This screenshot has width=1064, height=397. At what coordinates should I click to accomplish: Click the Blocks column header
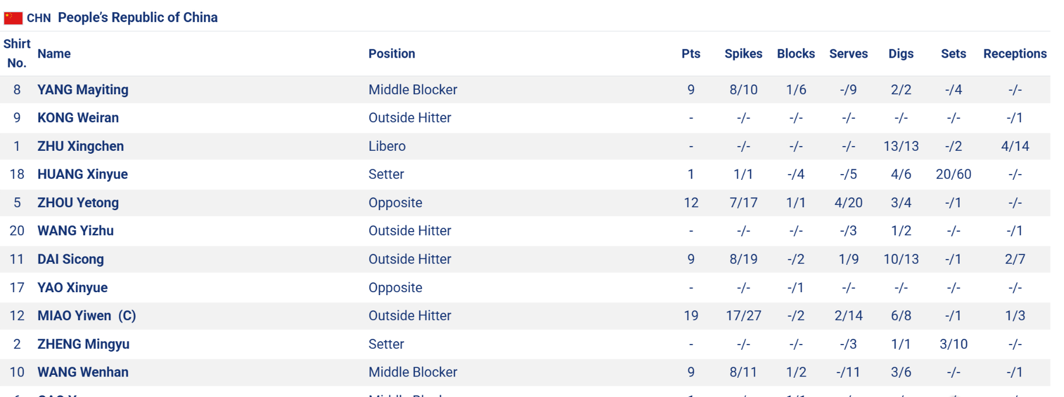click(795, 54)
